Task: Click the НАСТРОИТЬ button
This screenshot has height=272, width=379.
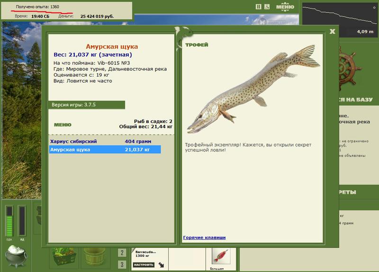Action: point(144,265)
